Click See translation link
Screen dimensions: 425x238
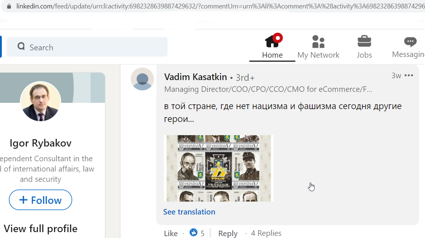189,212
